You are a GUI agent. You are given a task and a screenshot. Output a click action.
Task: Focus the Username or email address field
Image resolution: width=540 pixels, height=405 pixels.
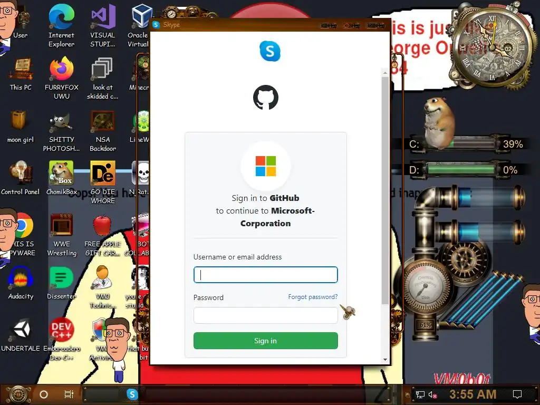266,275
